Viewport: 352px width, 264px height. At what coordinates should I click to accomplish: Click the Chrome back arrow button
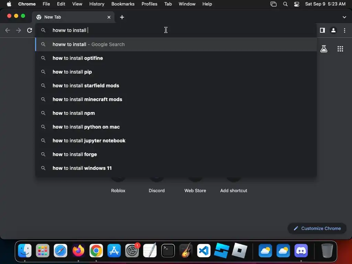[x=8, y=30]
